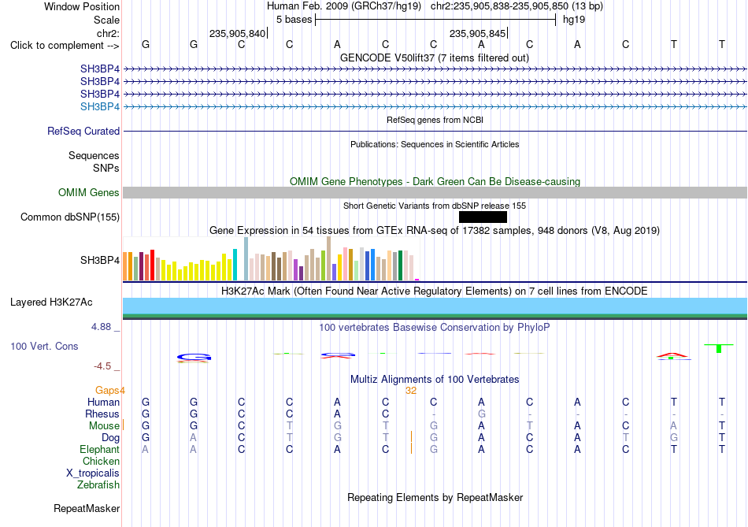Click the GTEx Gene Expression in 54 tissues title
This screenshot has width=748, height=527.
(435, 230)
